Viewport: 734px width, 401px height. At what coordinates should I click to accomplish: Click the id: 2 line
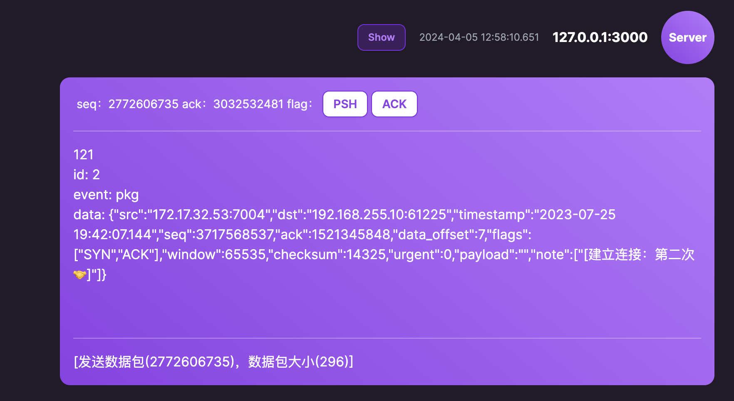87,175
